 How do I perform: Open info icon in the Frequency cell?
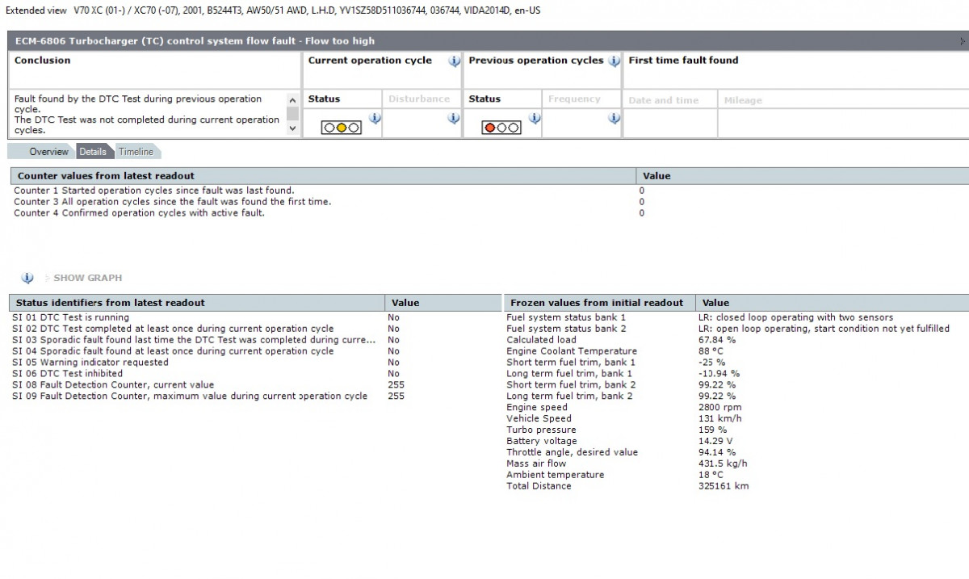(615, 119)
